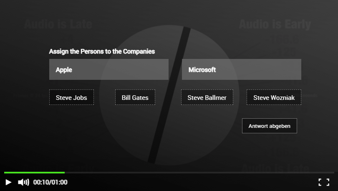Select the Steve Jobs name chip
This screenshot has height=191, width=338.
pyautogui.click(x=71, y=97)
